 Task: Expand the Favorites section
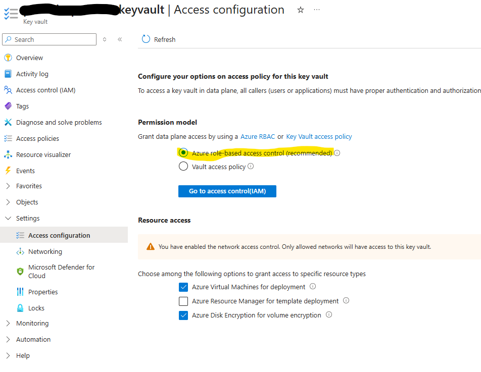coord(8,186)
